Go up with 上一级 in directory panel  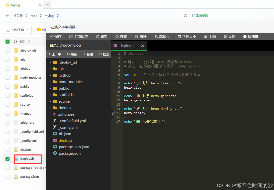[55, 54]
